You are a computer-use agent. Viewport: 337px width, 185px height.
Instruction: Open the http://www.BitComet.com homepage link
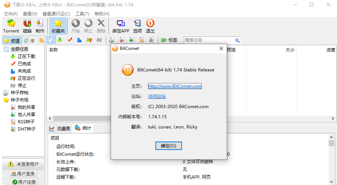coord(175,86)
